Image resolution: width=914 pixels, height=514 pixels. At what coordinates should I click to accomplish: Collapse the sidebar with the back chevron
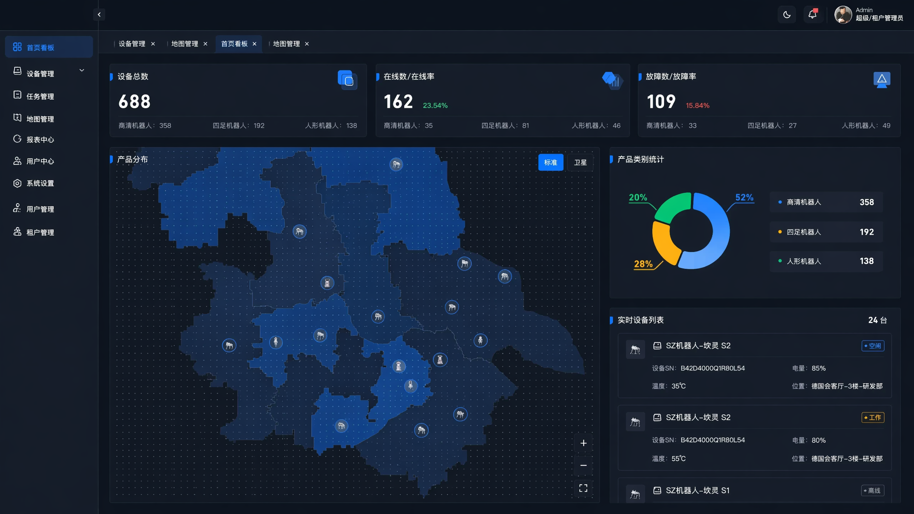pyautogui.click(x=99, y=15)
